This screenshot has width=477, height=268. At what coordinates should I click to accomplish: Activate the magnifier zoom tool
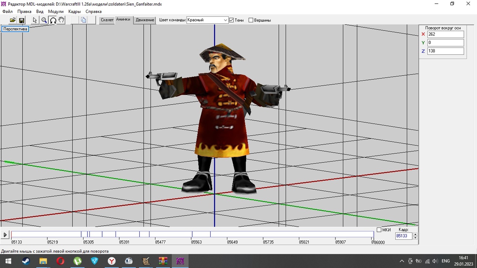pyautogui.click(x=44, y=20)
